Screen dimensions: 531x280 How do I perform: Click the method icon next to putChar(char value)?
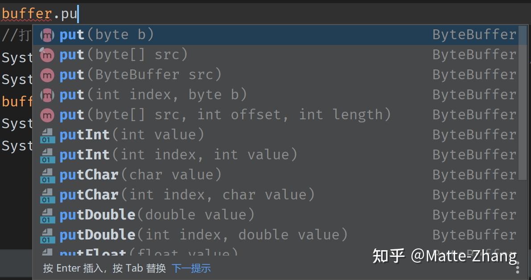click(x=47, y=174)
